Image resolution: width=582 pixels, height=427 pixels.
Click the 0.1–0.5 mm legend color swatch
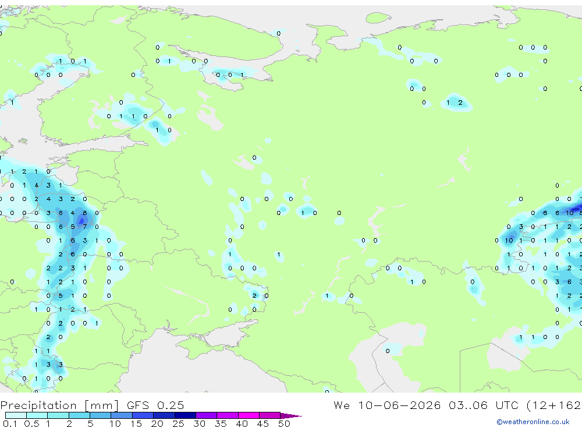pyautogui.click(x=16, y=415)
